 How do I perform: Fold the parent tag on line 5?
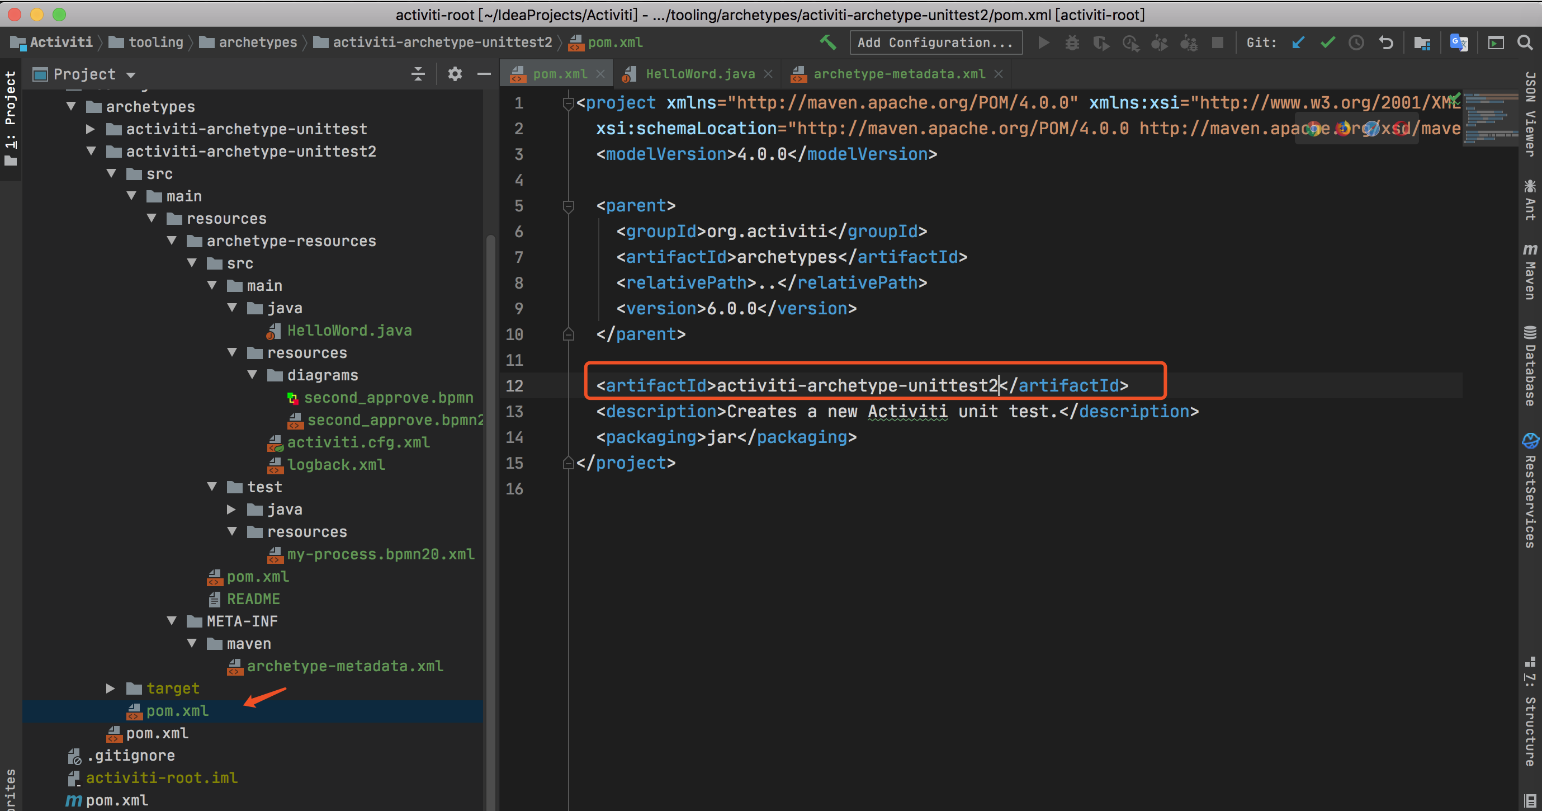[x=569, y=206]
